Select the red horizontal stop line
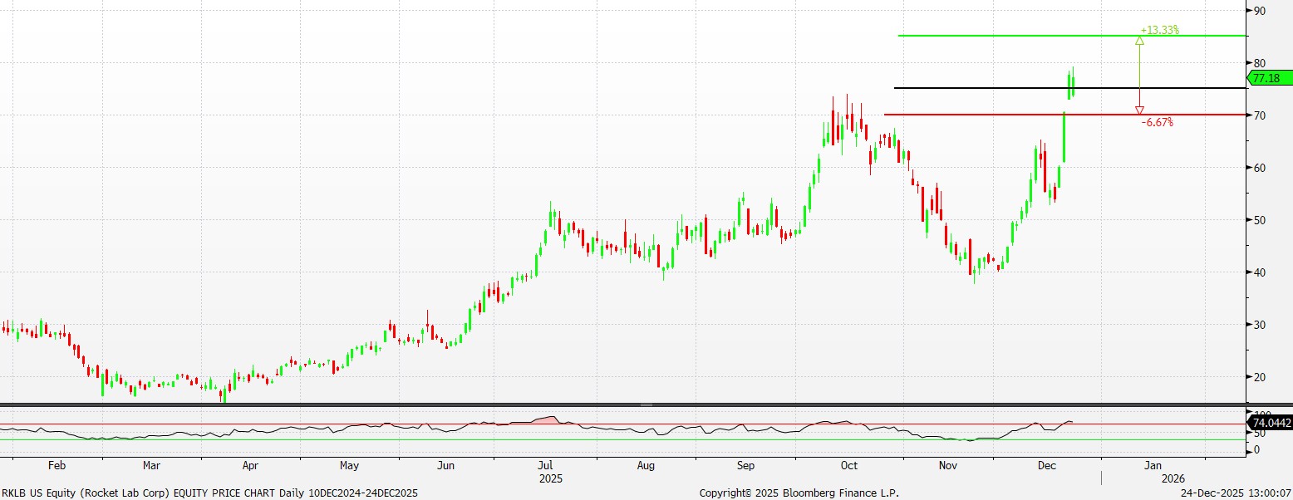This screenshot has height=500, width=1293. (1065, 115)
